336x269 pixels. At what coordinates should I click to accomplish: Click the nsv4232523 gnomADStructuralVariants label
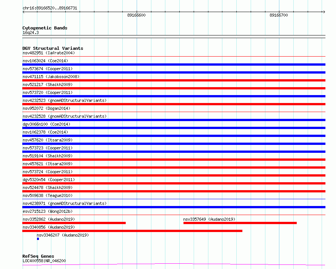[x=65, y=100]
